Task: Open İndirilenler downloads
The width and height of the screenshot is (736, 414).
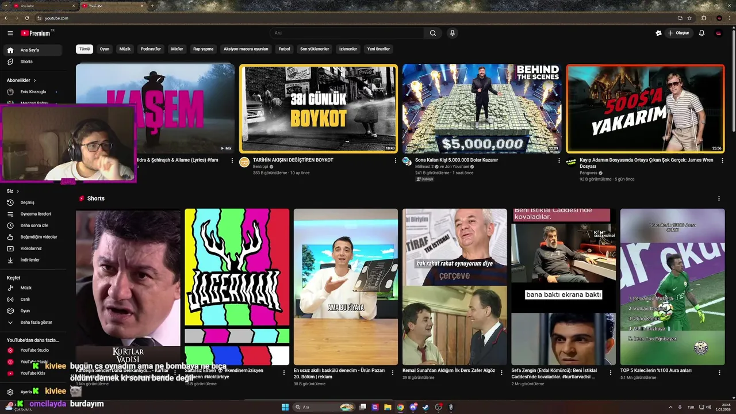Action: click(33, 260)
